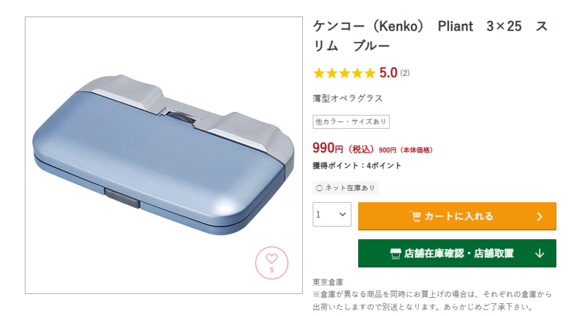Click the right chevron on orange cart button
Screen dimensions: 584x316
click(x=540, y=216)
